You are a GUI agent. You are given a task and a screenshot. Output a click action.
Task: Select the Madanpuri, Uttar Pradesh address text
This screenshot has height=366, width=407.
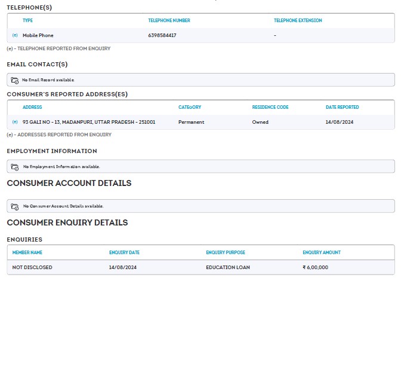(x=88, y=122)
